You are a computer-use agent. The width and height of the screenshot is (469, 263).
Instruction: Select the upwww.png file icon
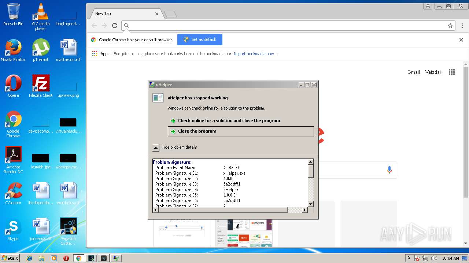(x=68, y=89)
